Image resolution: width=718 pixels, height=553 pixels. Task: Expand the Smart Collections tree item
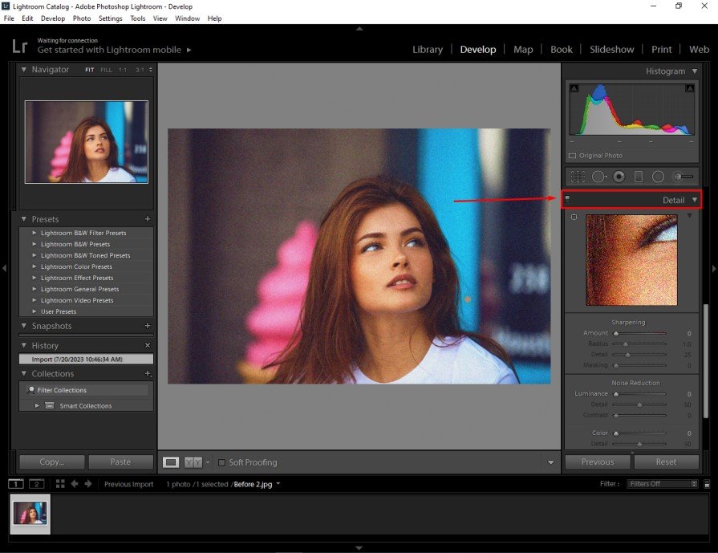click(x=36, y=405)
